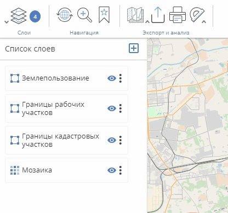Toggle the Мозаика layer eye icon
The height and width of the screenshot is (213, 228).
(x=112, y=170)
